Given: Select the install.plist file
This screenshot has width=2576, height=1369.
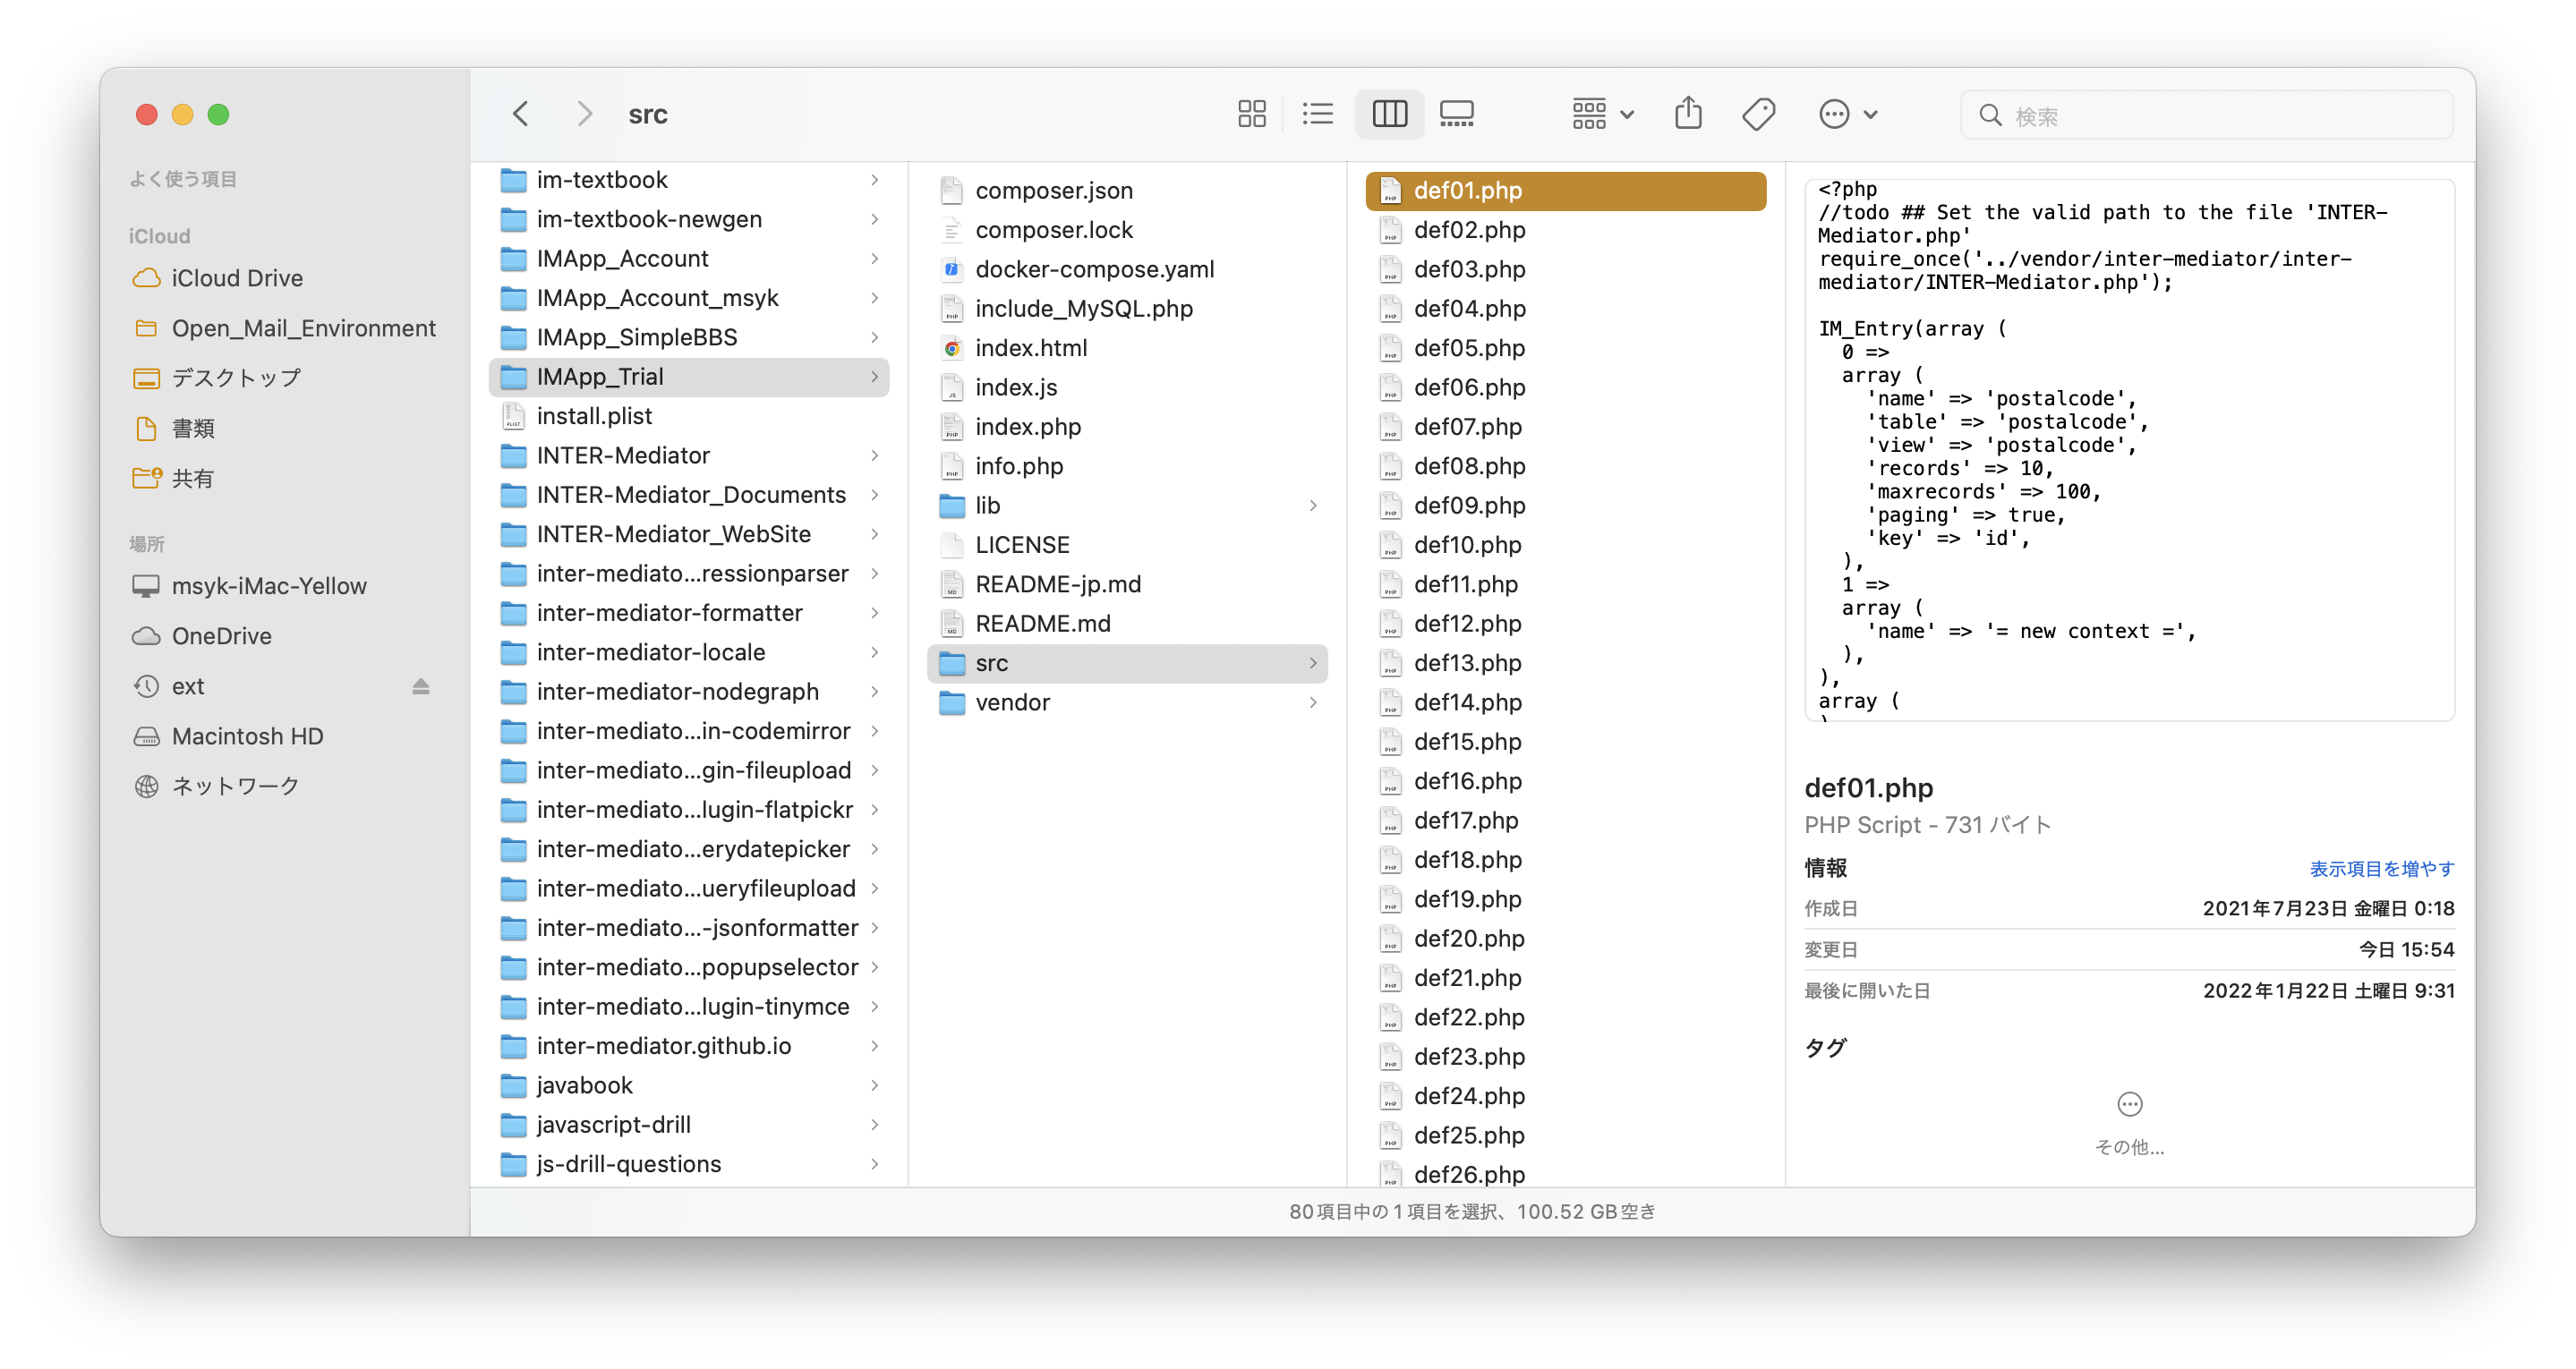Looking at the screenshot, I should [x=689, y=415].
